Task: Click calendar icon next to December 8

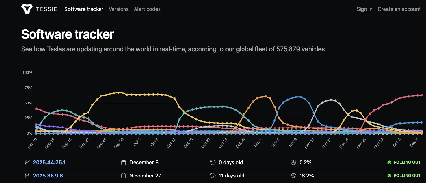Action: [124, 162]
